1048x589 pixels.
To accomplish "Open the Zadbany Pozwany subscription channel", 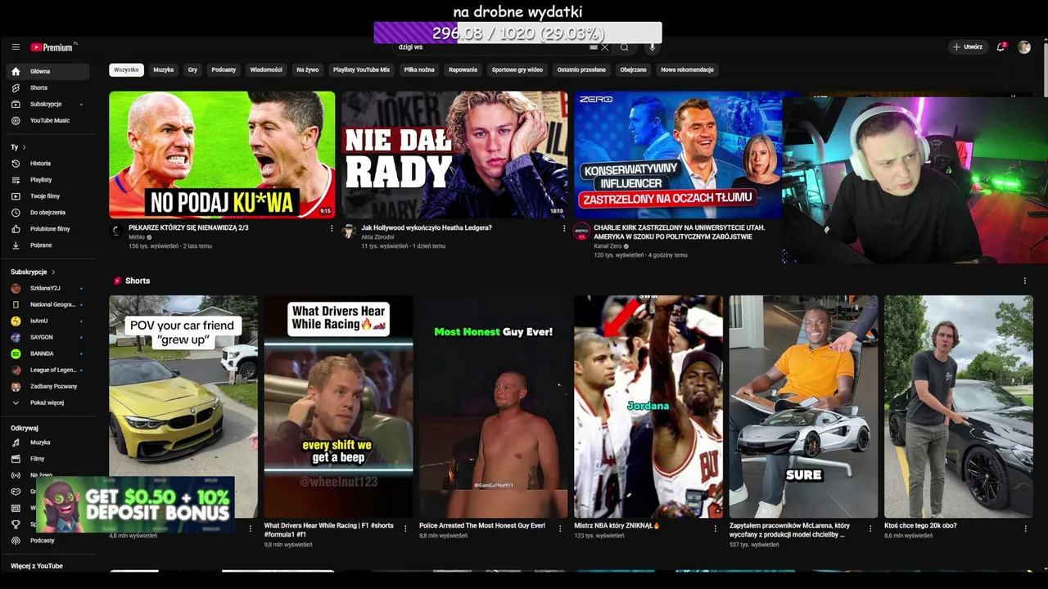I will pos(47,386).
